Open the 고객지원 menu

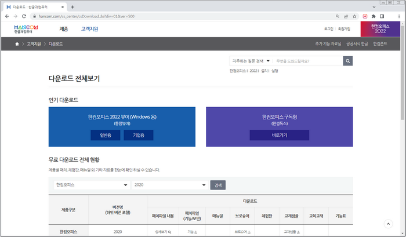[x=89, y=29]
